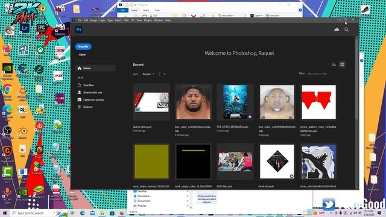Open the black neck_stripe_color thumbnail
The height and width of the screenshot is (217, 386).
pos(193,162)
